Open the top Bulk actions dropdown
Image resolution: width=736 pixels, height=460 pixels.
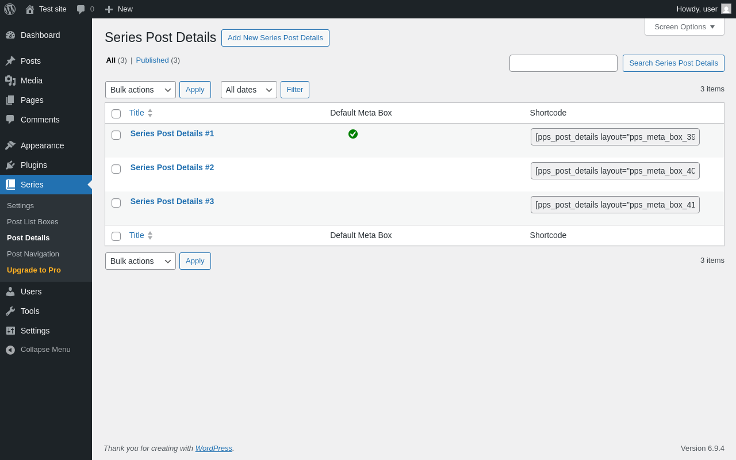click(x=140, y=90)
